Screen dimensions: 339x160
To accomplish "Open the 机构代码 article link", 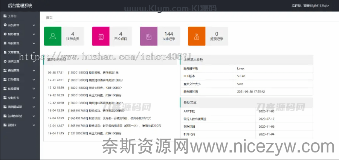I will point(189,134).
